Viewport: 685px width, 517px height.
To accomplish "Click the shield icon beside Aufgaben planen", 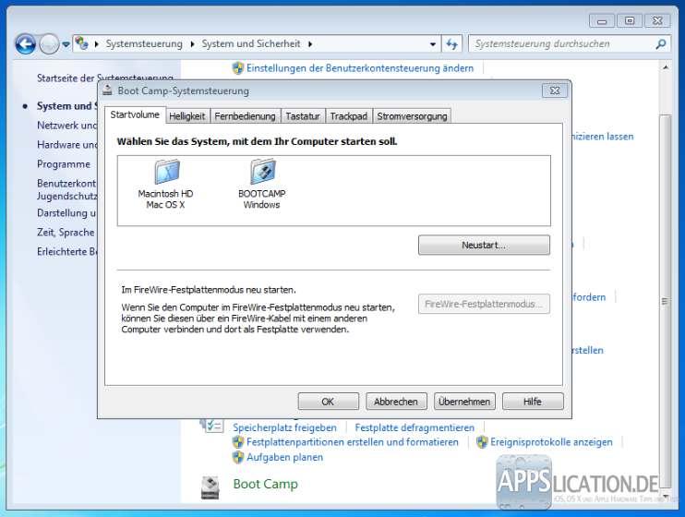I will point(237,457).
